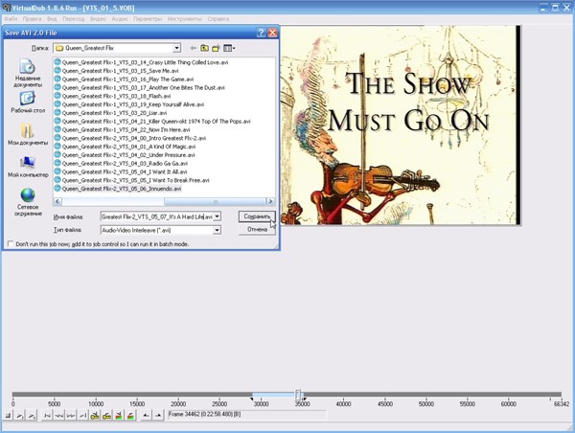
Task: Select file 05_I Want To Break Free.avi
Action: click(x=132, y=180)
